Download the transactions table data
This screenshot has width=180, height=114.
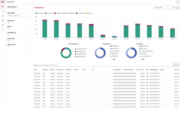pyautogui.click(x=174, y=65)
